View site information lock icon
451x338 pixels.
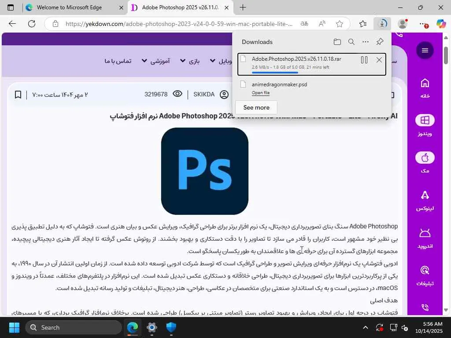[x=55, y=24]
